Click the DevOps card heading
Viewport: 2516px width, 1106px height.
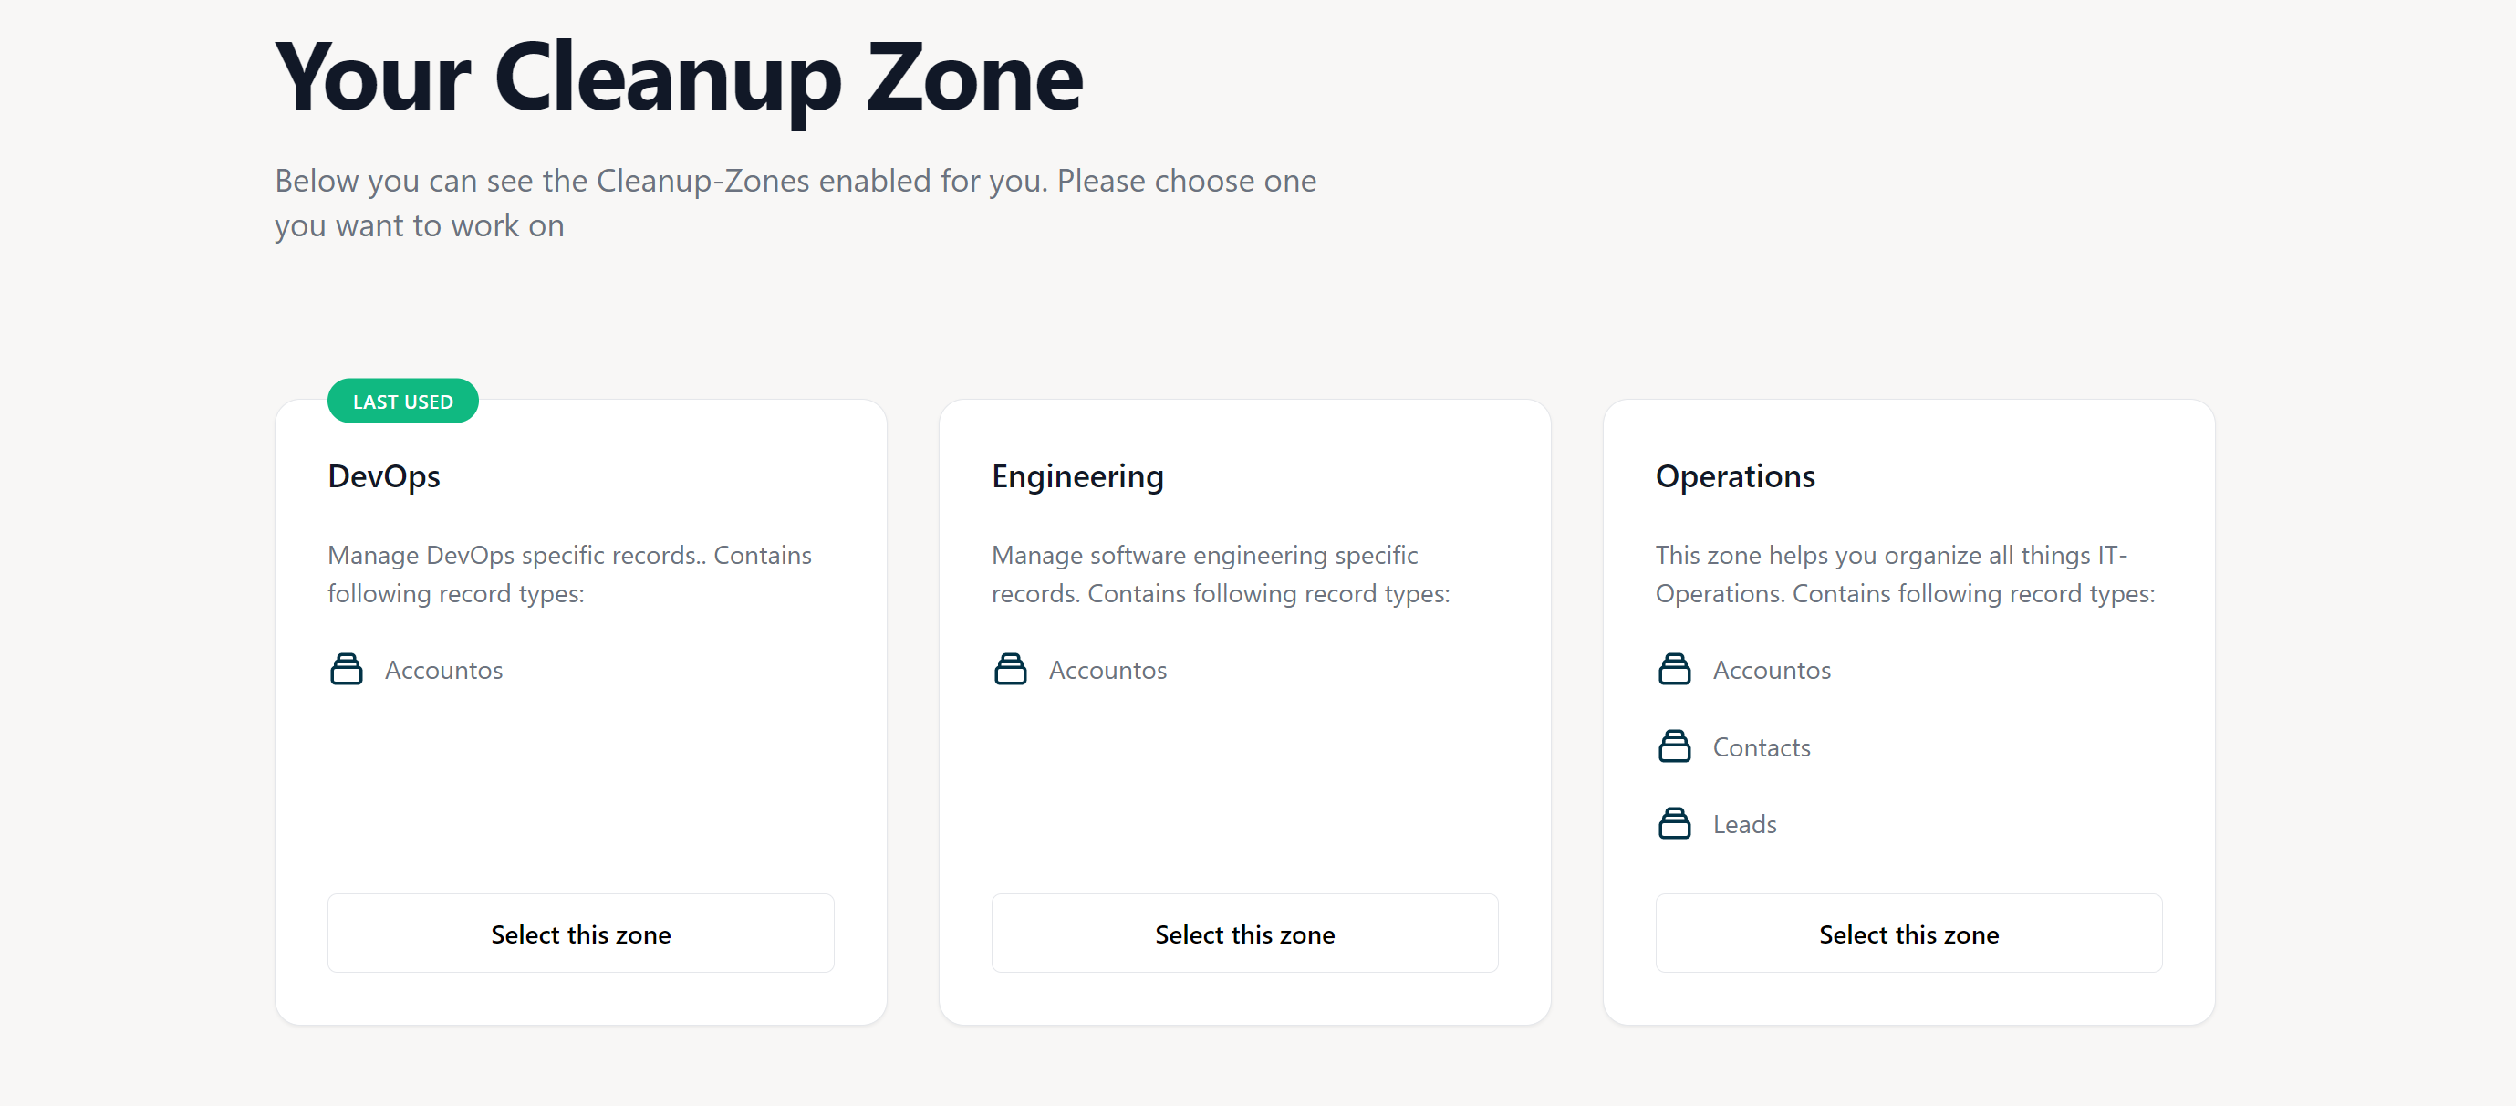click(x=384, y=475)
